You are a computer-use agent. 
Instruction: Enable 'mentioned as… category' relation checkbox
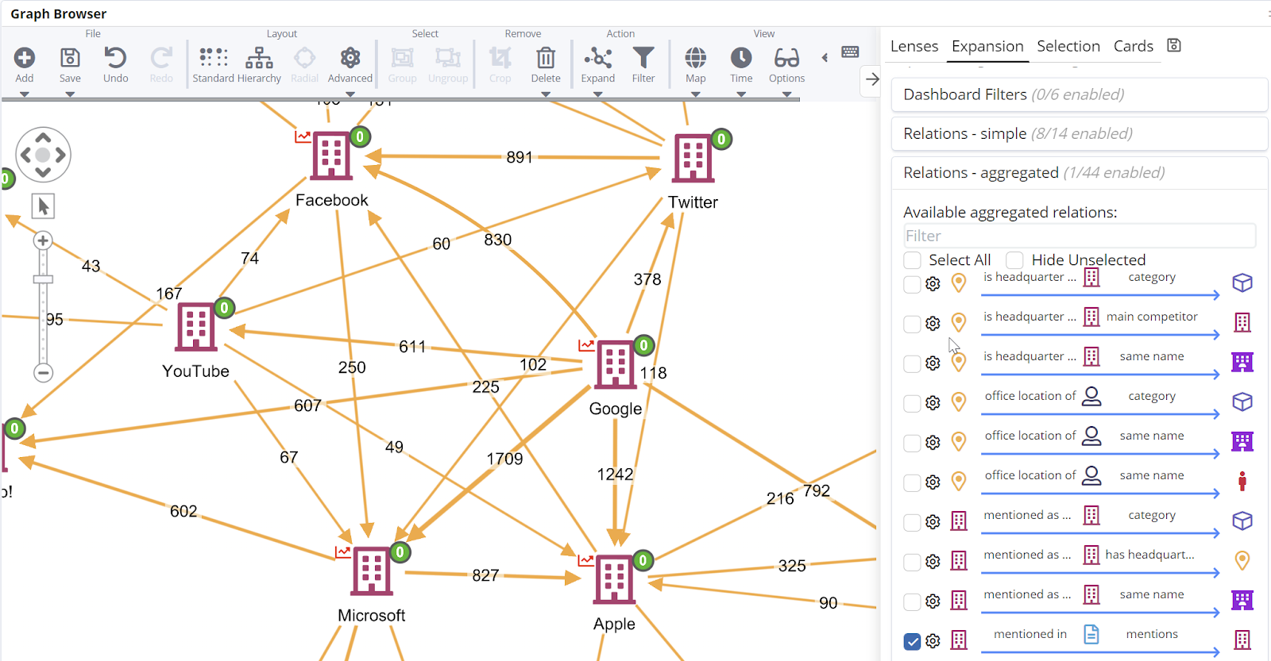(912, 522)
